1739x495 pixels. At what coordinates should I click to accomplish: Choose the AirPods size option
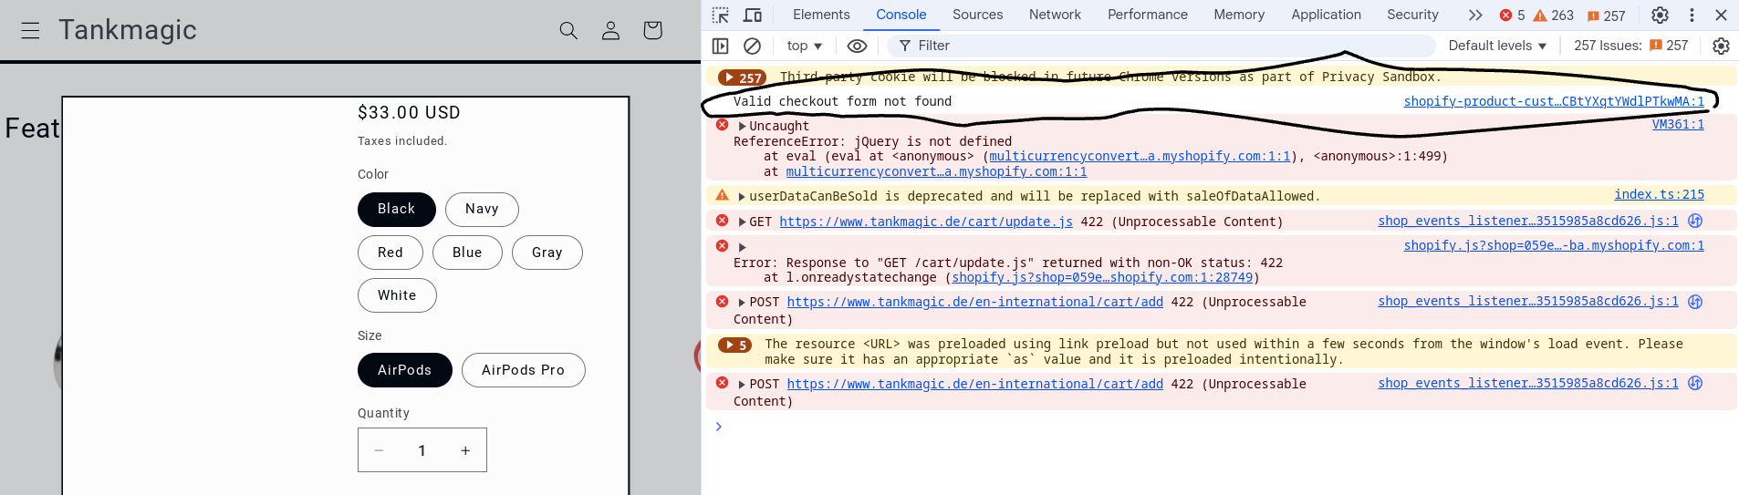[x=405, y=370]
